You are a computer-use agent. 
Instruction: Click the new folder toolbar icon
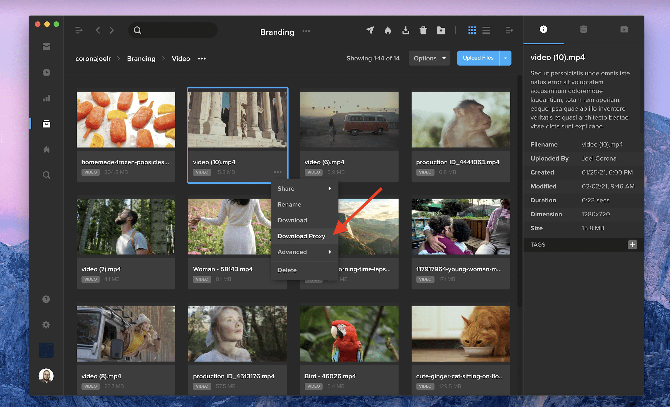[x=441, y=30]
